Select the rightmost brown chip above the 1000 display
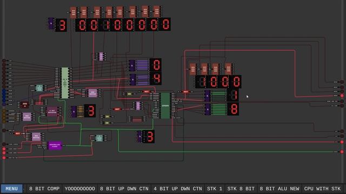 point(228,69)
